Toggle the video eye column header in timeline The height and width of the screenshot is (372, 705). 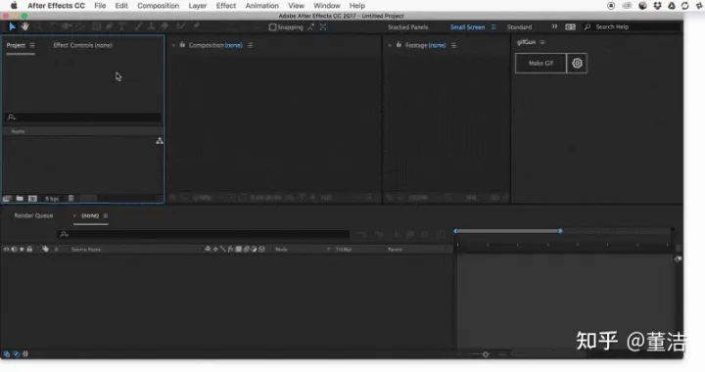click(x=6, y=249)
